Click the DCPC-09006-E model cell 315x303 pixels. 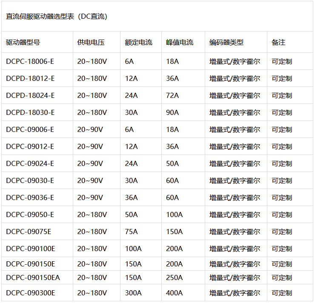click(x=30, y=129)
